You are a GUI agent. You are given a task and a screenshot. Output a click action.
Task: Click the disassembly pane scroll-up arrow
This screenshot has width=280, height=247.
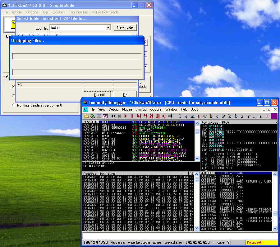point(197,123)
